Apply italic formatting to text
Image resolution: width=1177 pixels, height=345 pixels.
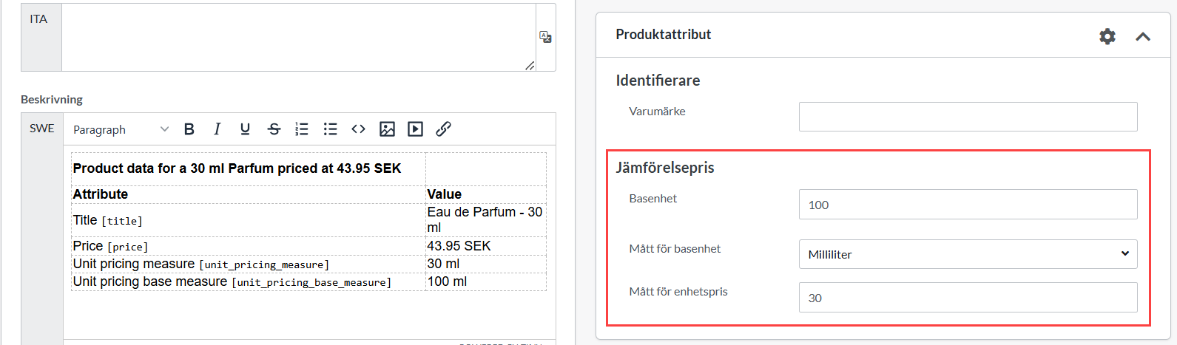[x=217, y=129]
